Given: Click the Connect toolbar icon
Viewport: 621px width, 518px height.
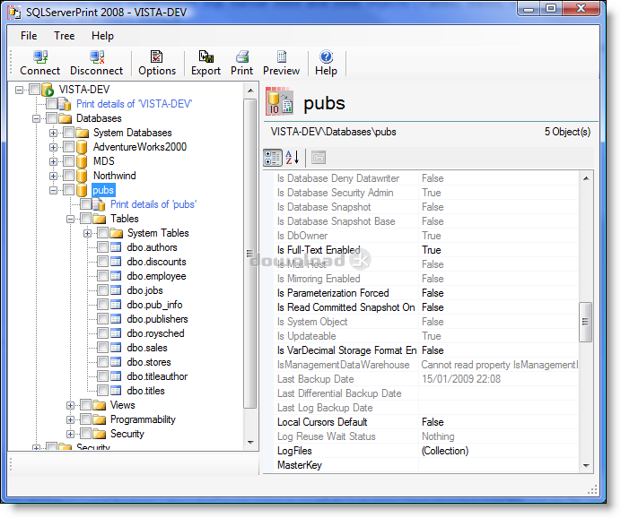Looking at the screenshot, I should tap(40, 57).
